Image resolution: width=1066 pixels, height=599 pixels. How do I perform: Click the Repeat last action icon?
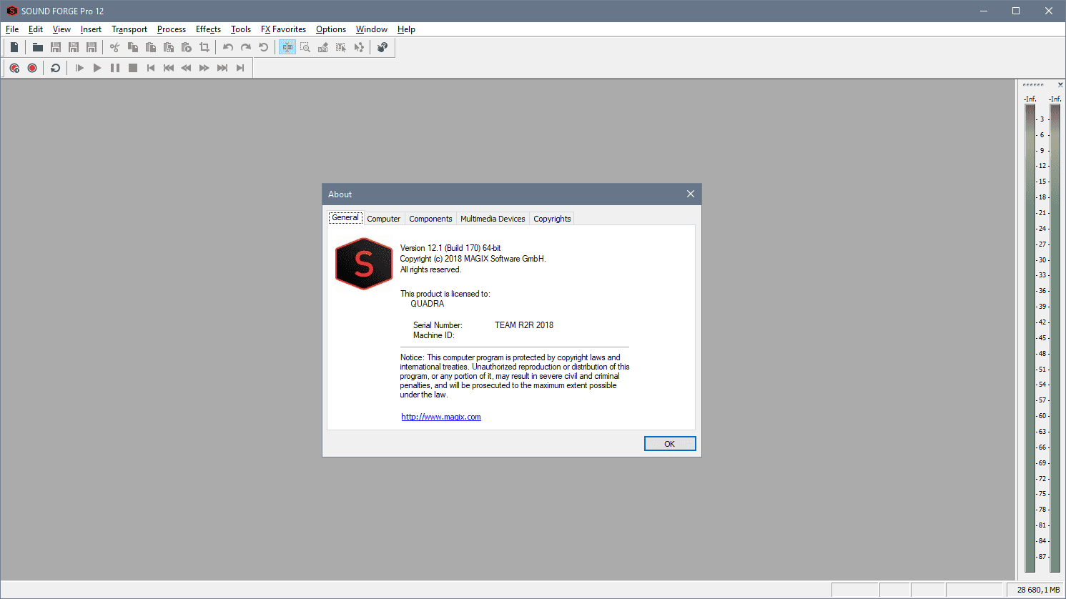[264, 47]
